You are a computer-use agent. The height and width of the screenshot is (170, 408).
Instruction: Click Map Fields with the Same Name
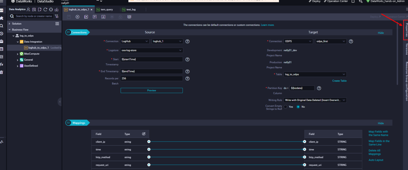[378, 133]
